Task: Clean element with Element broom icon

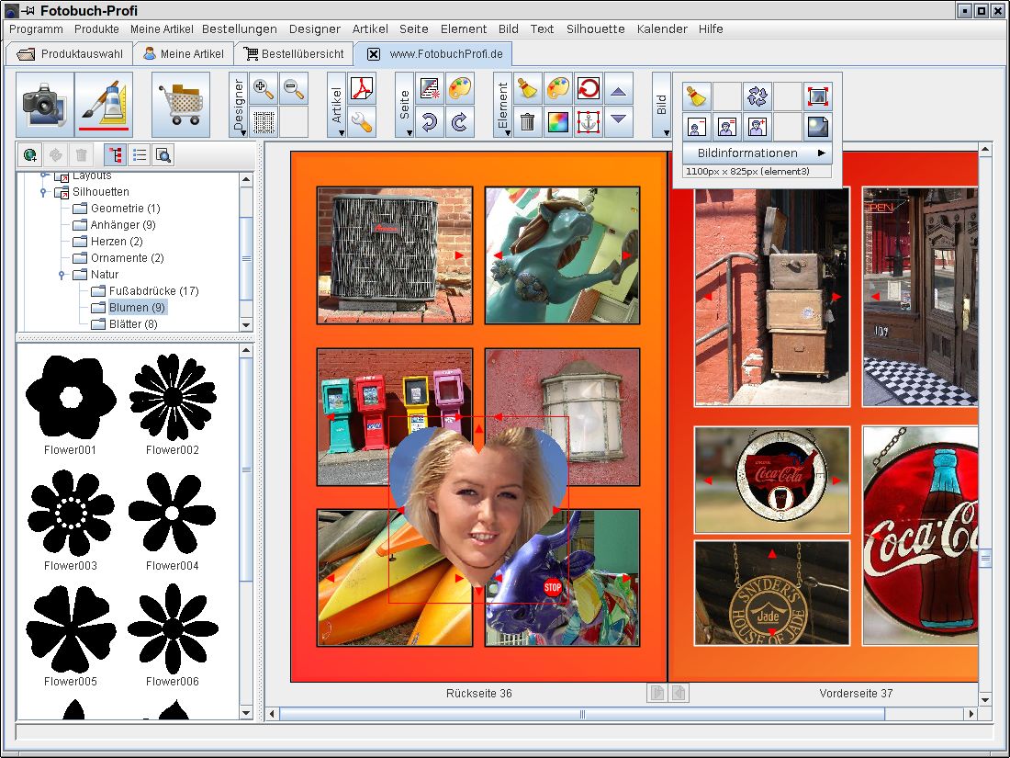Action: 528,88
